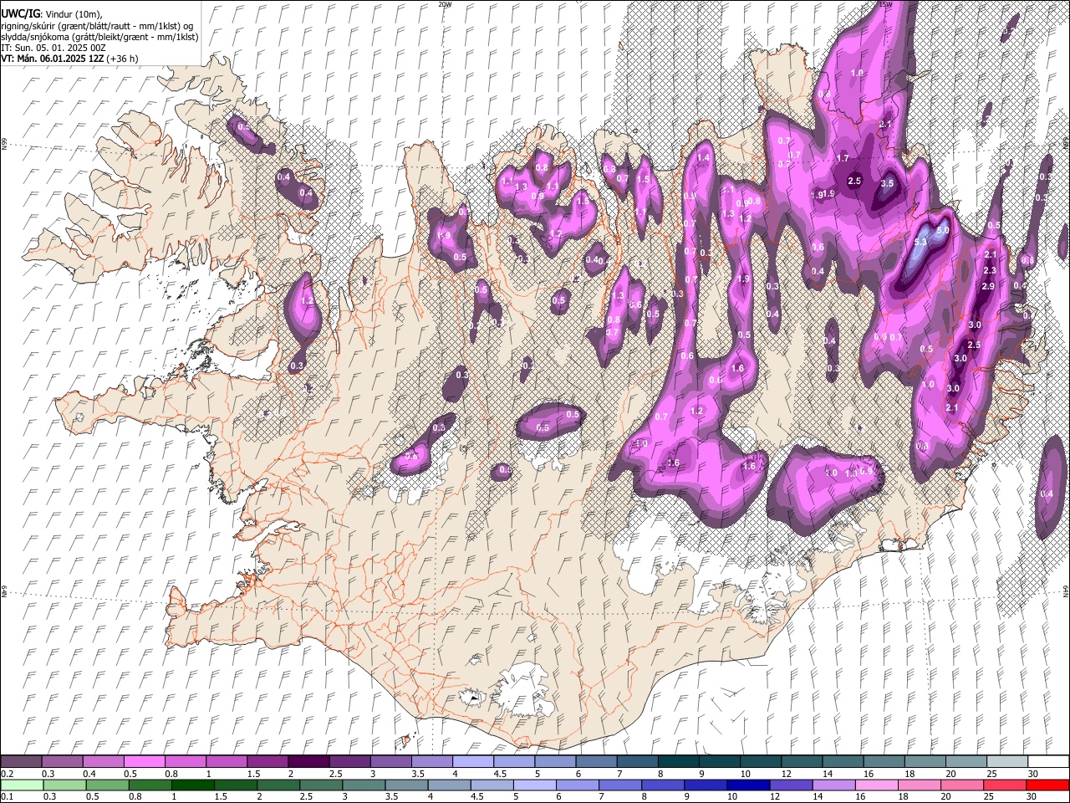
Task: Select the '20W' longitude label
Action: pos(445,4)
